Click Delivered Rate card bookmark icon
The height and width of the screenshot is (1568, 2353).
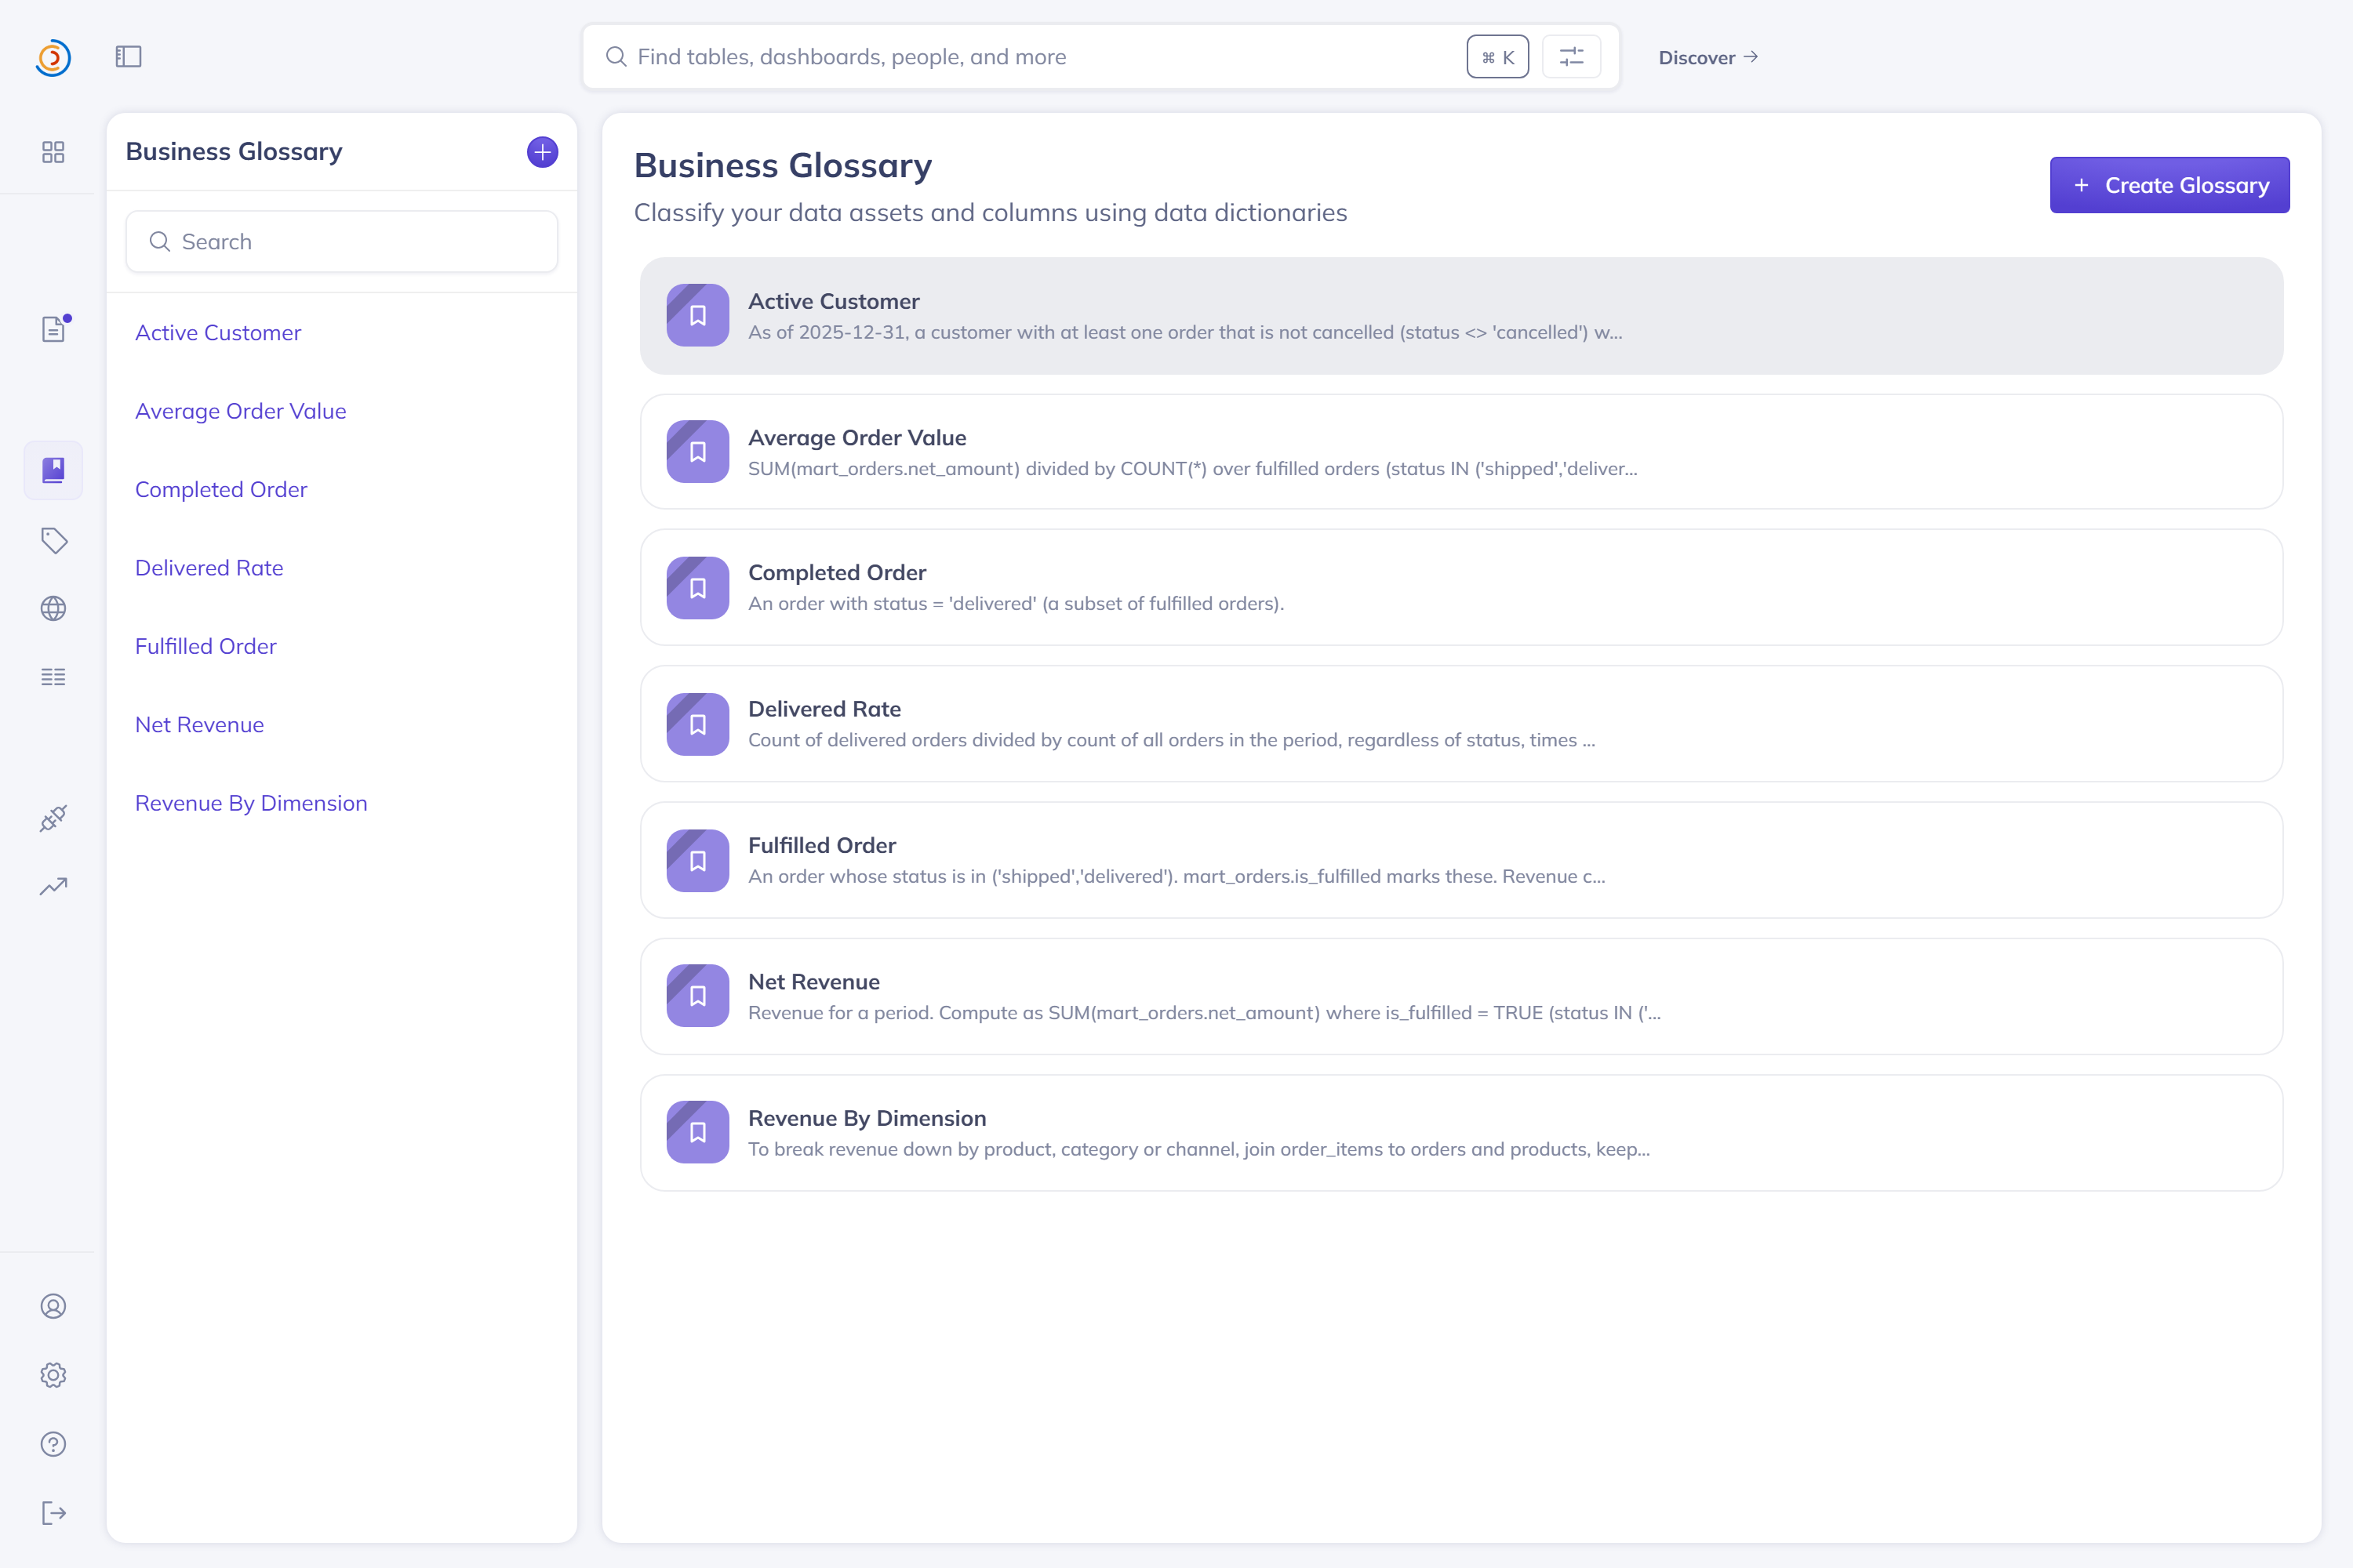(697, 724)
